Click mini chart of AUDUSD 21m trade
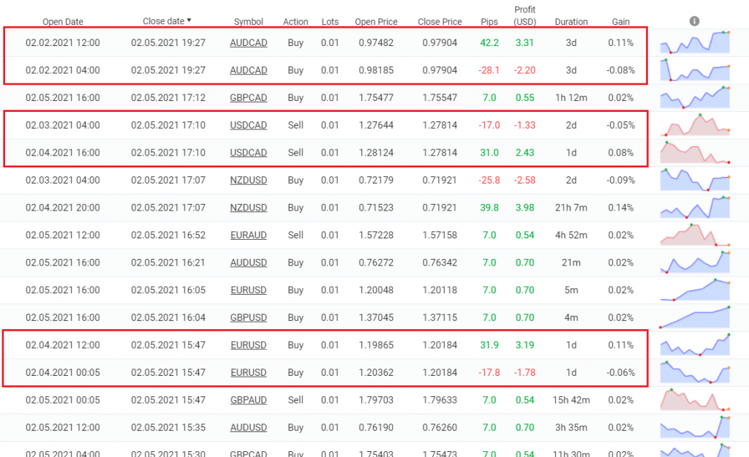 click(695, 263)
